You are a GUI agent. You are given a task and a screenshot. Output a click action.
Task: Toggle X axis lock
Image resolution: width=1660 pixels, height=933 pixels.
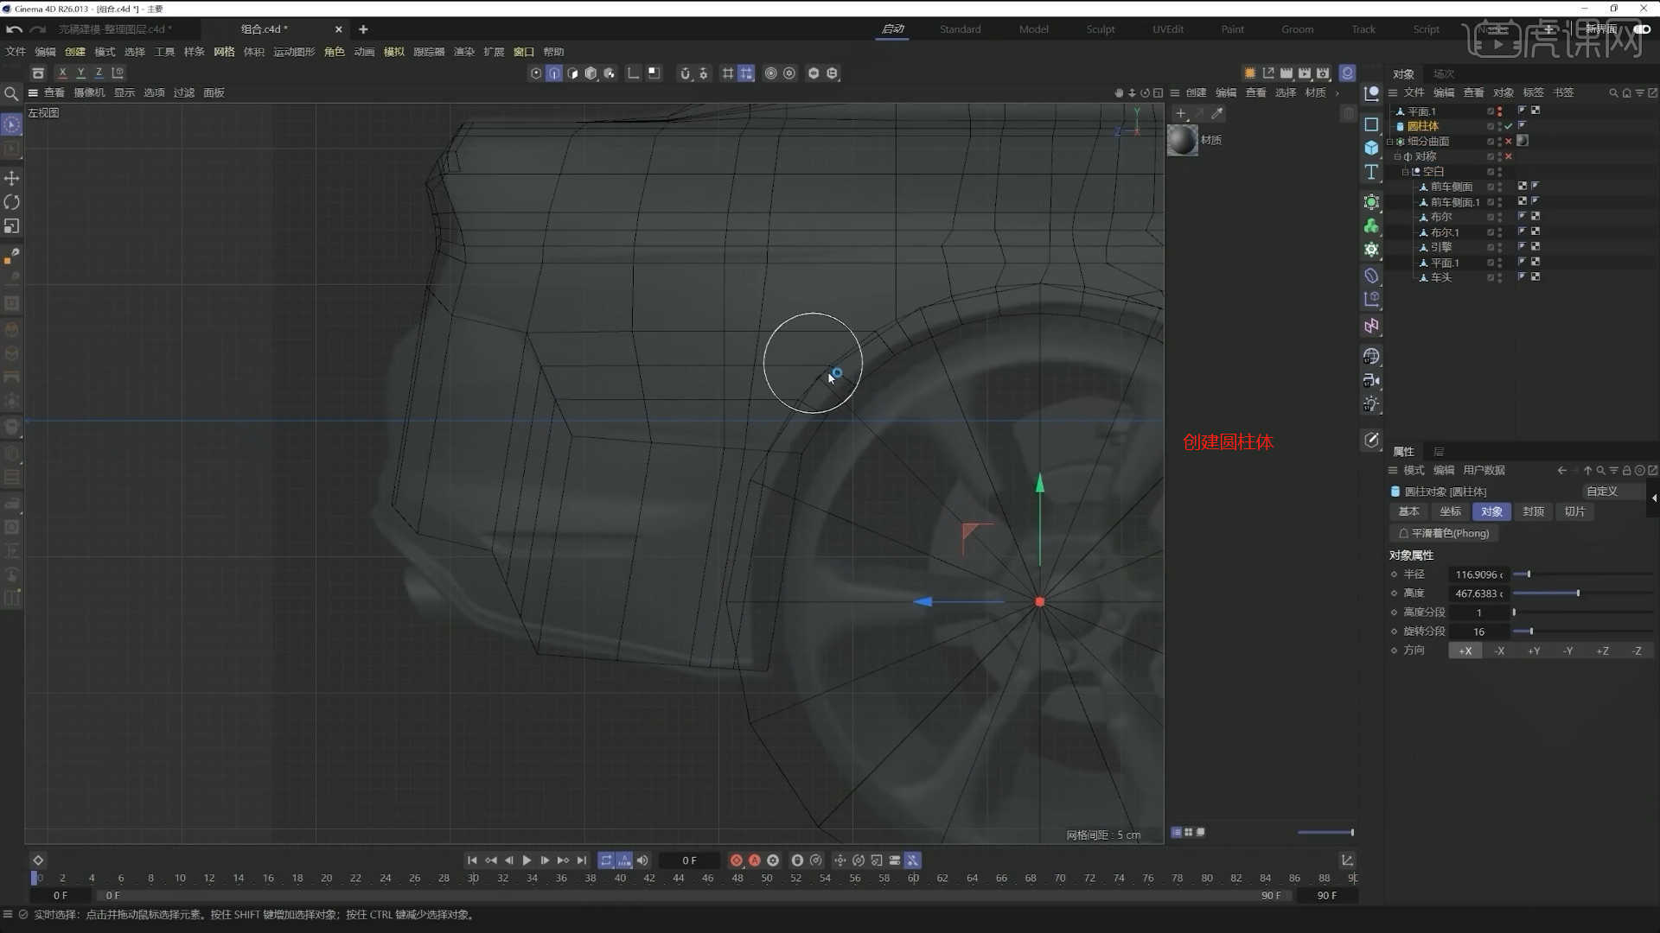pos(62,73)
